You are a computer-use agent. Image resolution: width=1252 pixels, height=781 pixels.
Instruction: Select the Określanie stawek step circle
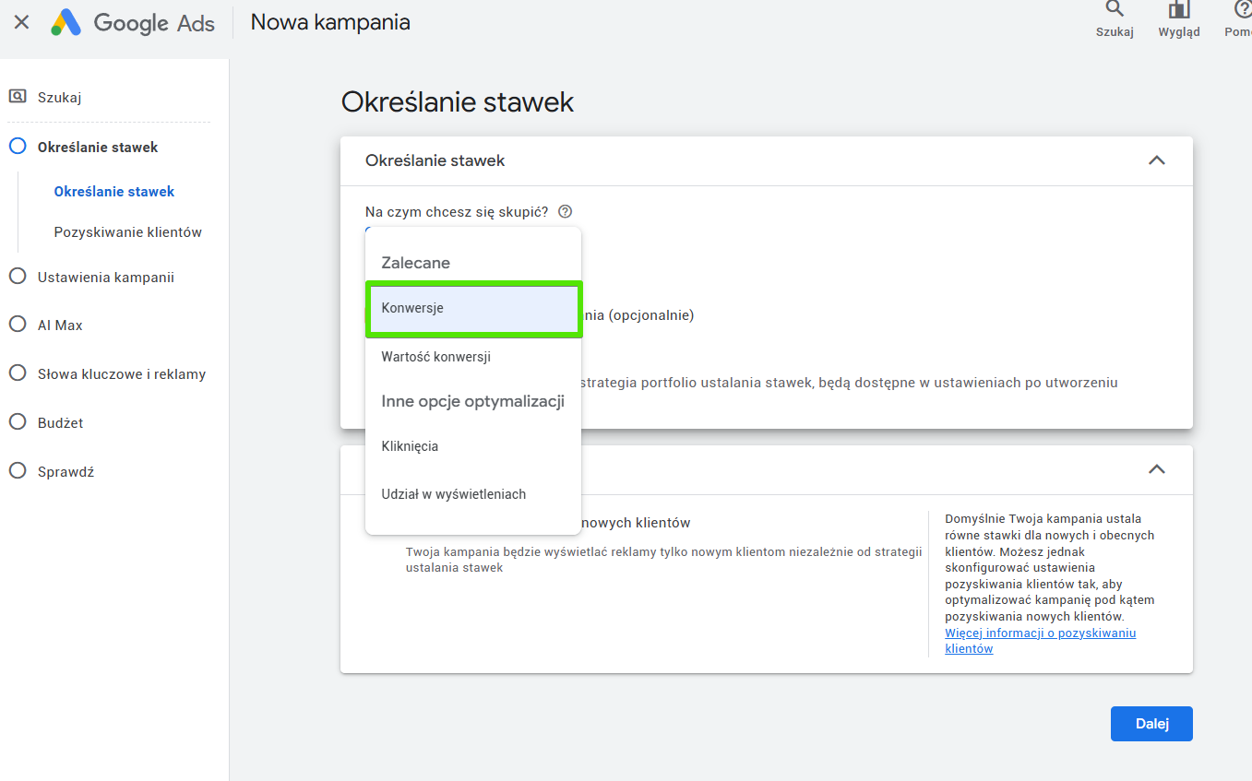tap(18, 147)
